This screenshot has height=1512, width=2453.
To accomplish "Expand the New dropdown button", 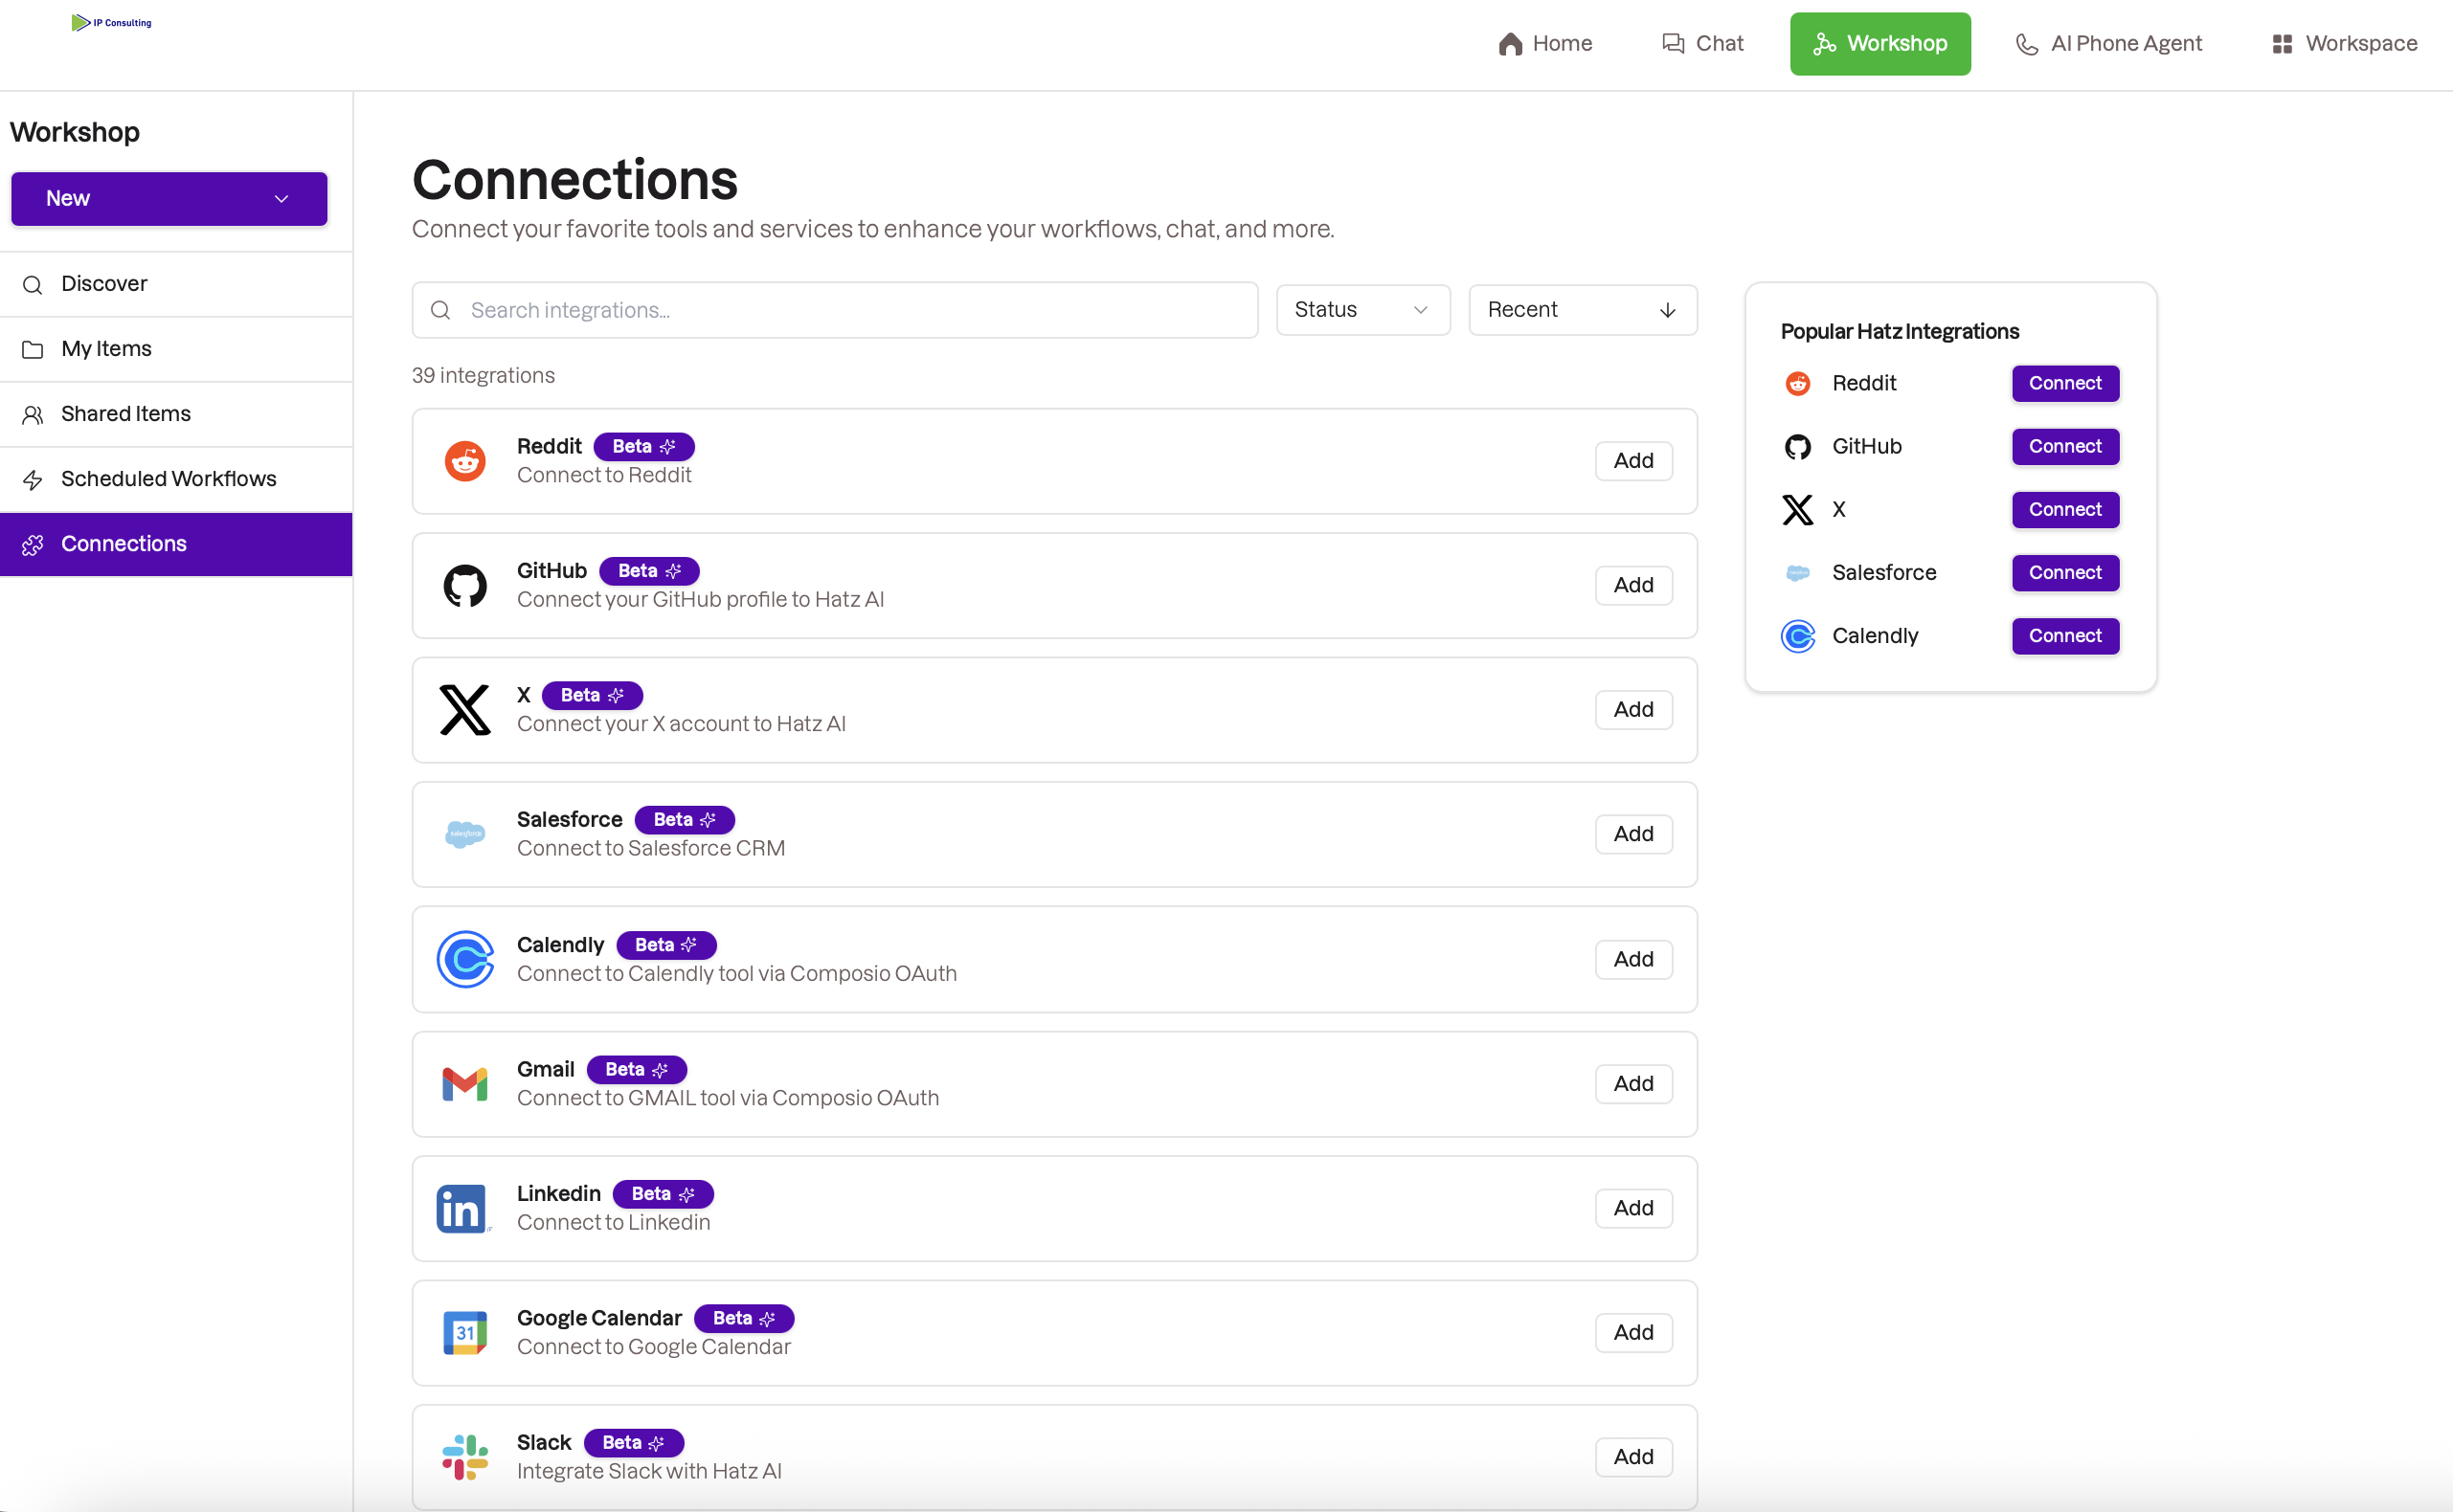I will 169,199.
